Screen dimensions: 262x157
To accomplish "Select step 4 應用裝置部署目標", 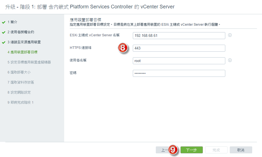I will click(22, 52).
